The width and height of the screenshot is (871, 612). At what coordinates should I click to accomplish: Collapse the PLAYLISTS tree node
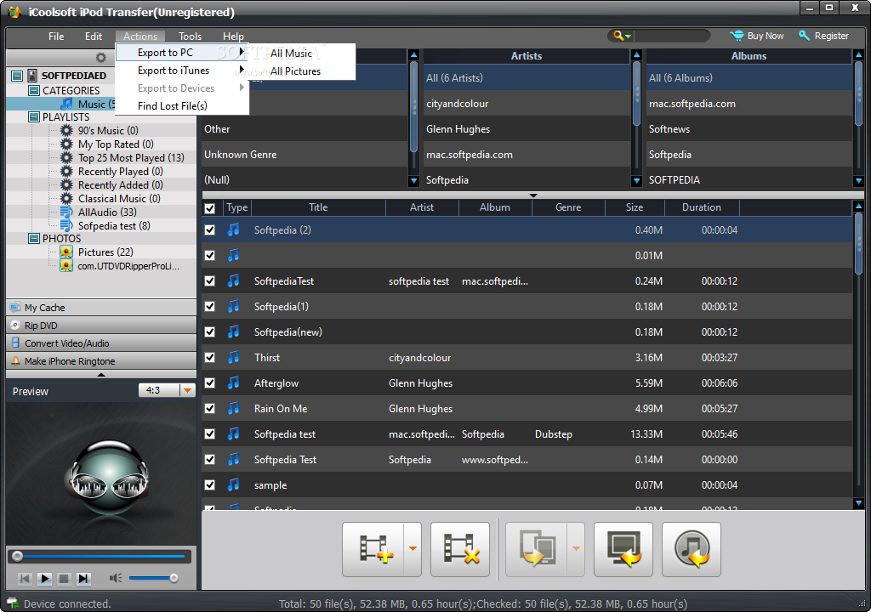pos(34,117)
